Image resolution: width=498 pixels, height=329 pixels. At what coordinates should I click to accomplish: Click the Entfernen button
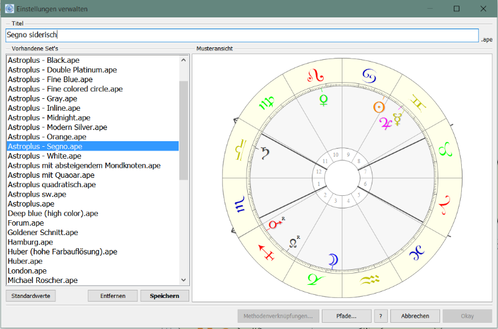[x=113, y=295]
